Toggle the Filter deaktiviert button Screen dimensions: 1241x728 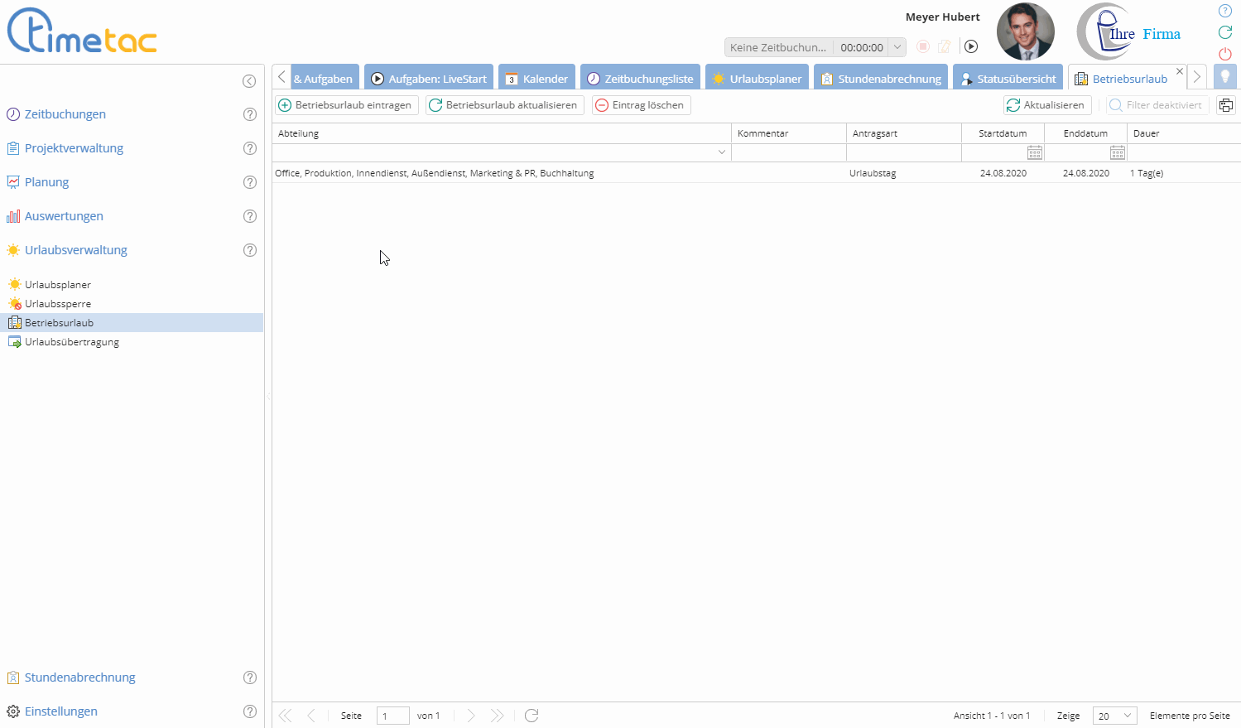(1157, 105)
